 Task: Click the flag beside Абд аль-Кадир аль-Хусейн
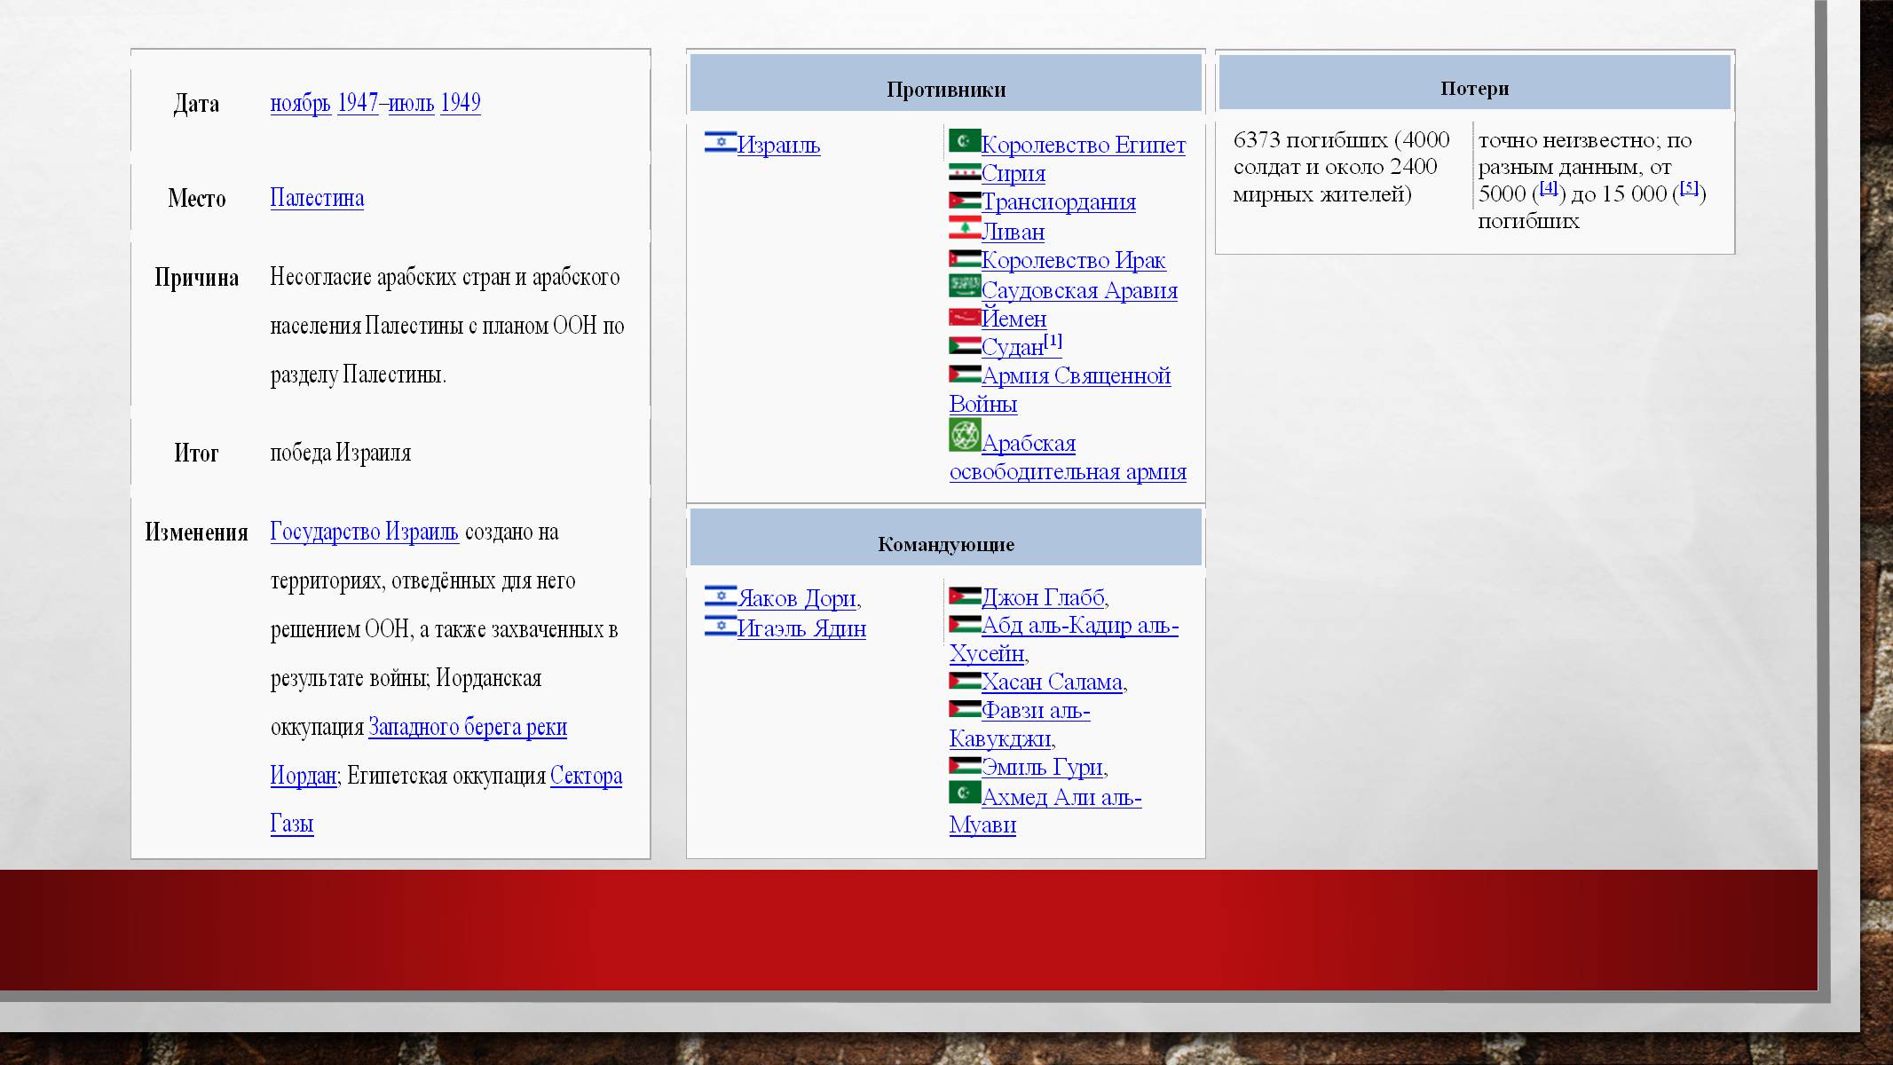(965, 625)
